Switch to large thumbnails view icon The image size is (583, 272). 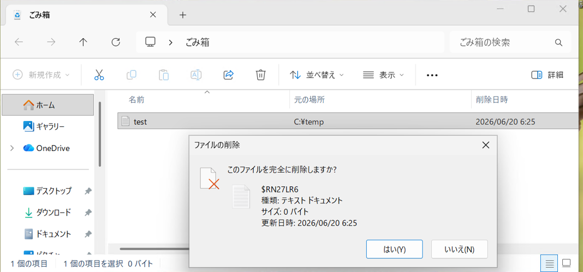point(566,263)
